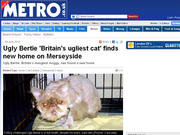
Task: Follow the Funny Videos link
Action: tap(32, 35)
